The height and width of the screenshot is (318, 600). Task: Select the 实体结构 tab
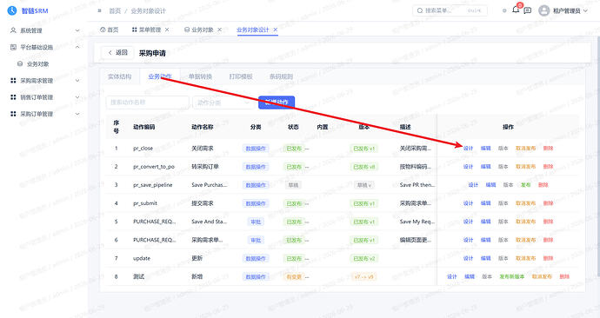[x=119, y=76]
